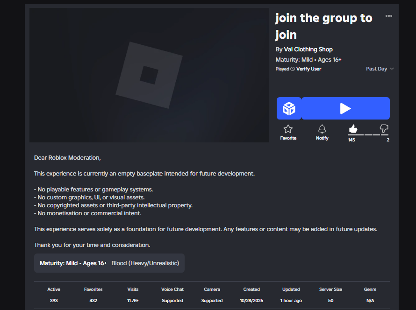Click the 'No custom graphics' description line
This screenshot has height=310, width=416.
(x=89, y=197)
